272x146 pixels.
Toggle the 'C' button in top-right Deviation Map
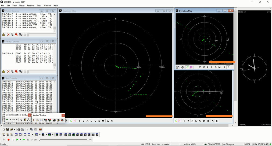click(x=229, y=67)
